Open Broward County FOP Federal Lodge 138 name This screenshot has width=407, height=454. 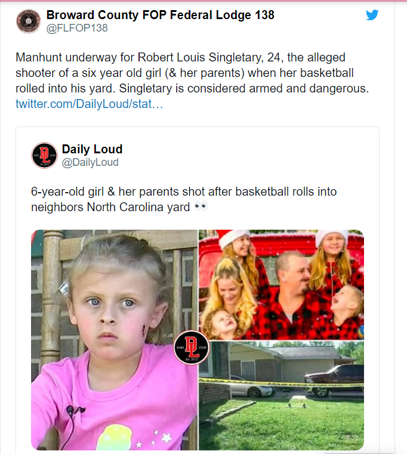coord(160,15)
